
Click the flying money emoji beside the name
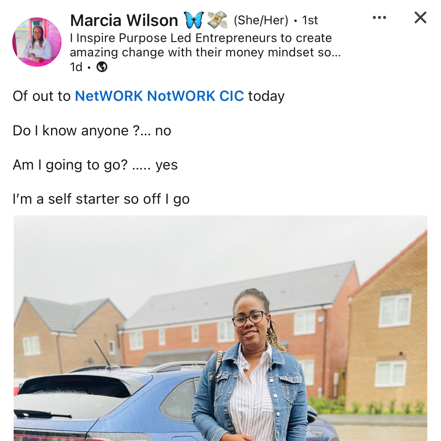(217, 20)
